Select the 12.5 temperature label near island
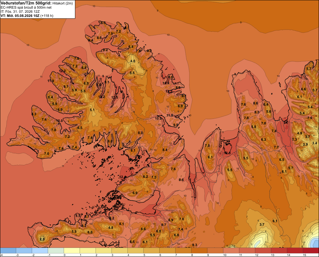The image size is (319, 257). click(x=227, y=153)
